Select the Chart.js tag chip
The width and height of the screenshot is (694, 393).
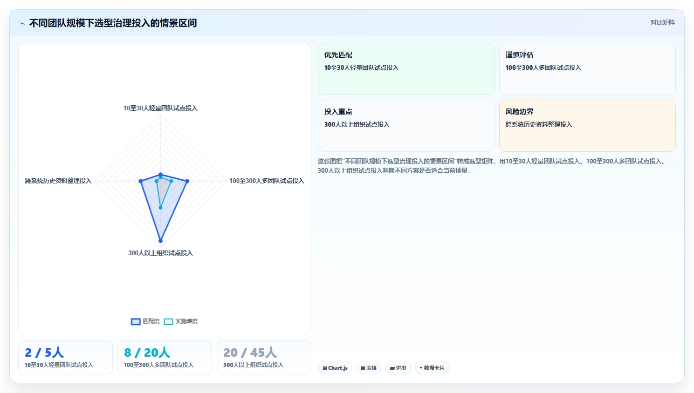(335, 368)
